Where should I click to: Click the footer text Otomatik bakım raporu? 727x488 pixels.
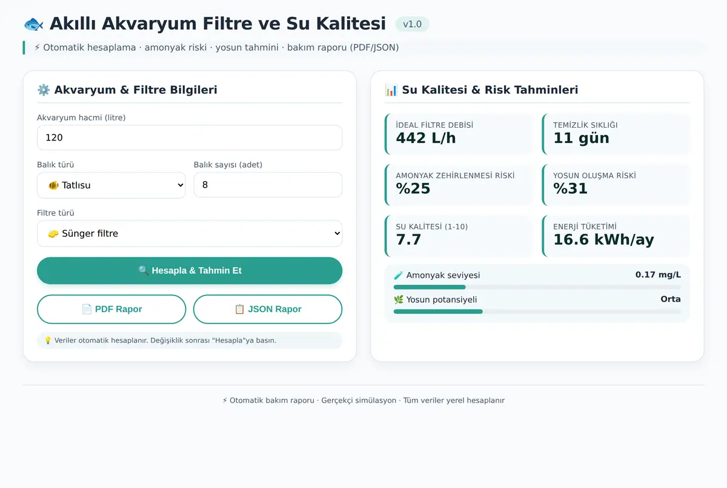point(271,400)
